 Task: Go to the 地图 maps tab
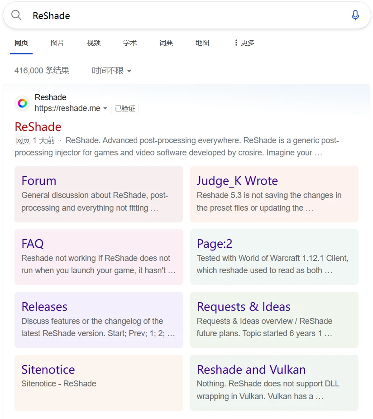pyautogui.click(x=202, y=43)
